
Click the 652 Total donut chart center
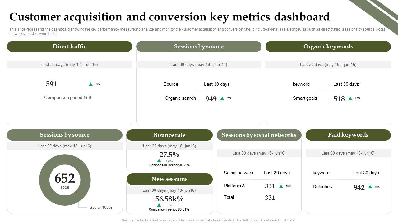(x=65, y=180)
